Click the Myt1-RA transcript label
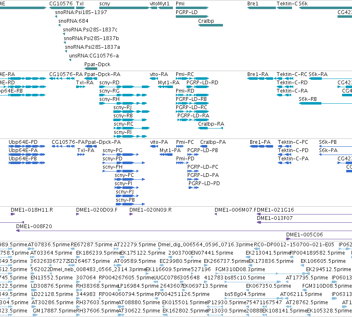 [169, 83]
